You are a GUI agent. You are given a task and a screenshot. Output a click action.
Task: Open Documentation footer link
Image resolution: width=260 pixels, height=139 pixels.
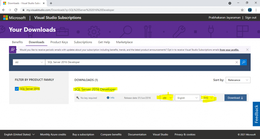[x=137, y=134]
